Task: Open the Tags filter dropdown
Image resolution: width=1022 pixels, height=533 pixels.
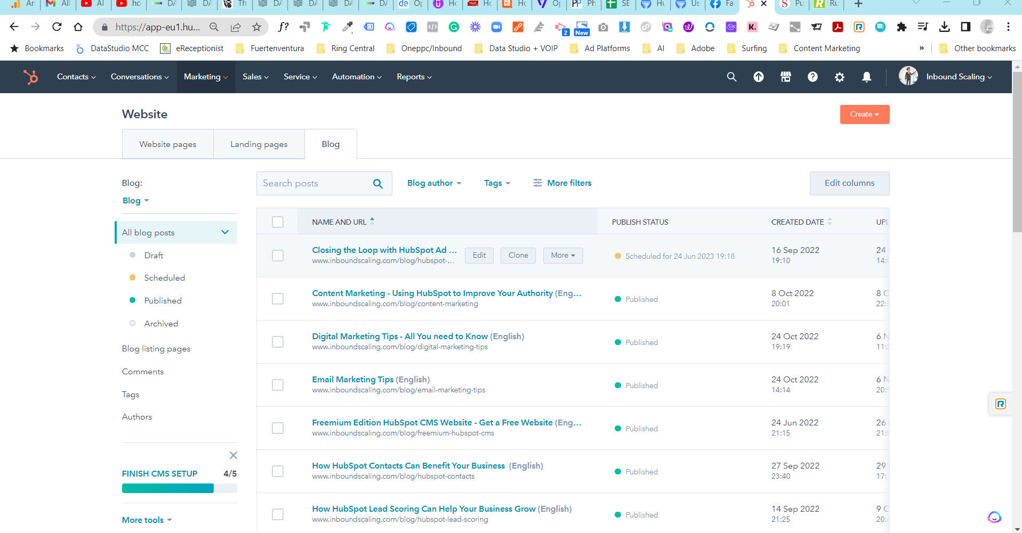Action: [x=496, y=183]
